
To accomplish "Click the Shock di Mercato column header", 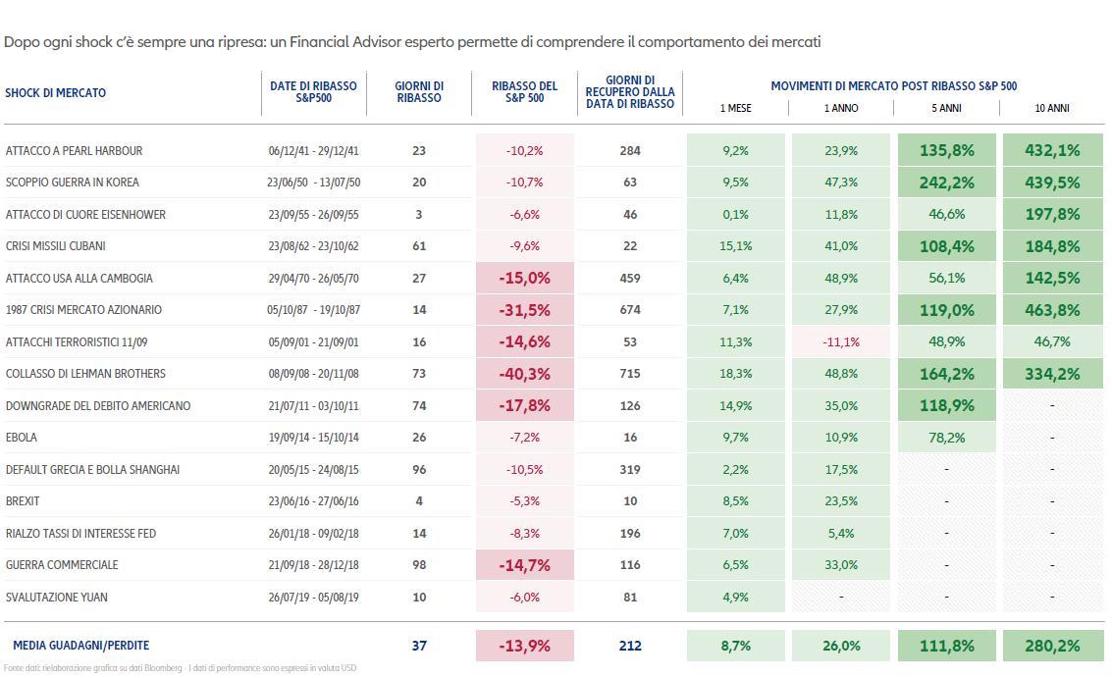I will 56,93.
